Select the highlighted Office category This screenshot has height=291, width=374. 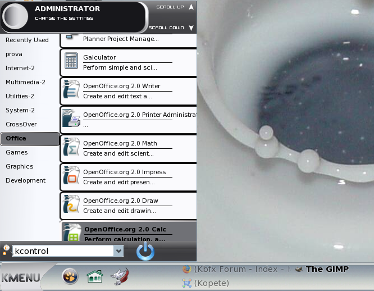coord(30,139)
